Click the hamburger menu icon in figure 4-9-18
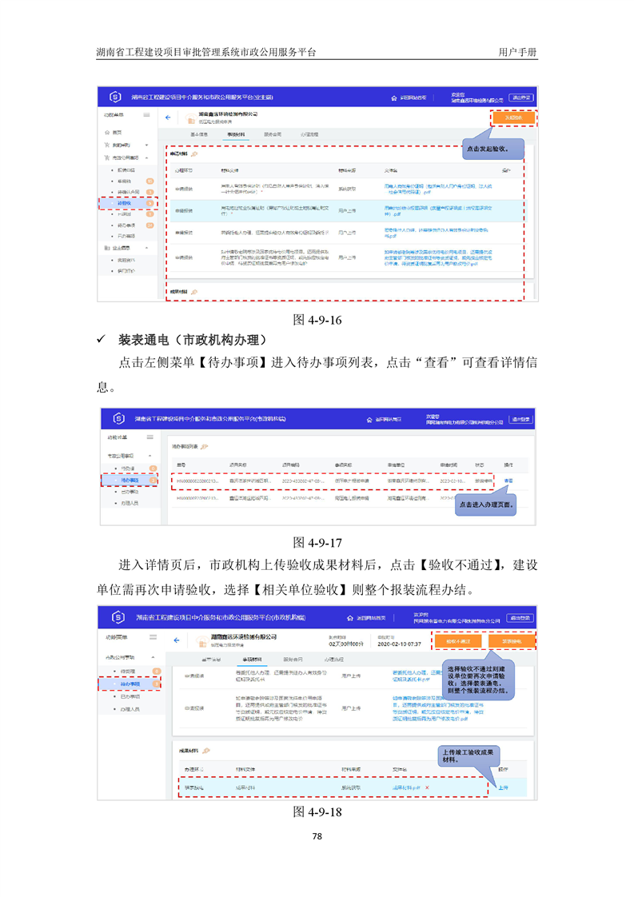The height and width of the screenshot is (897, 634). [x=153, y=636]
